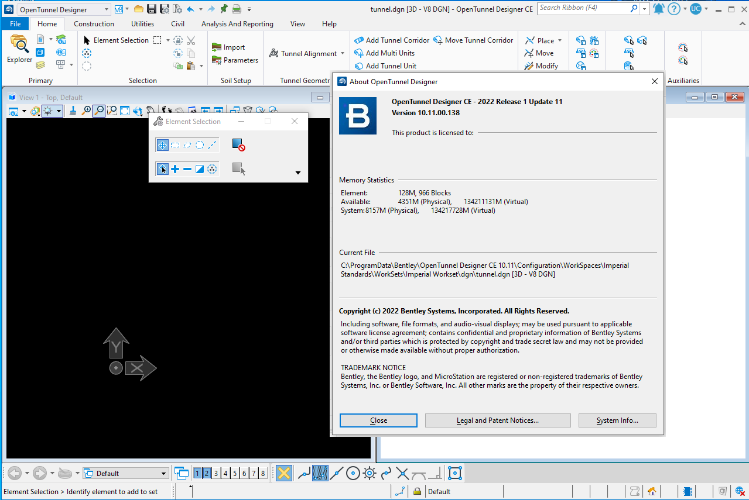
Task: Expand Element Selection dialog's extended settings arrow
Action: coord(297,173)
